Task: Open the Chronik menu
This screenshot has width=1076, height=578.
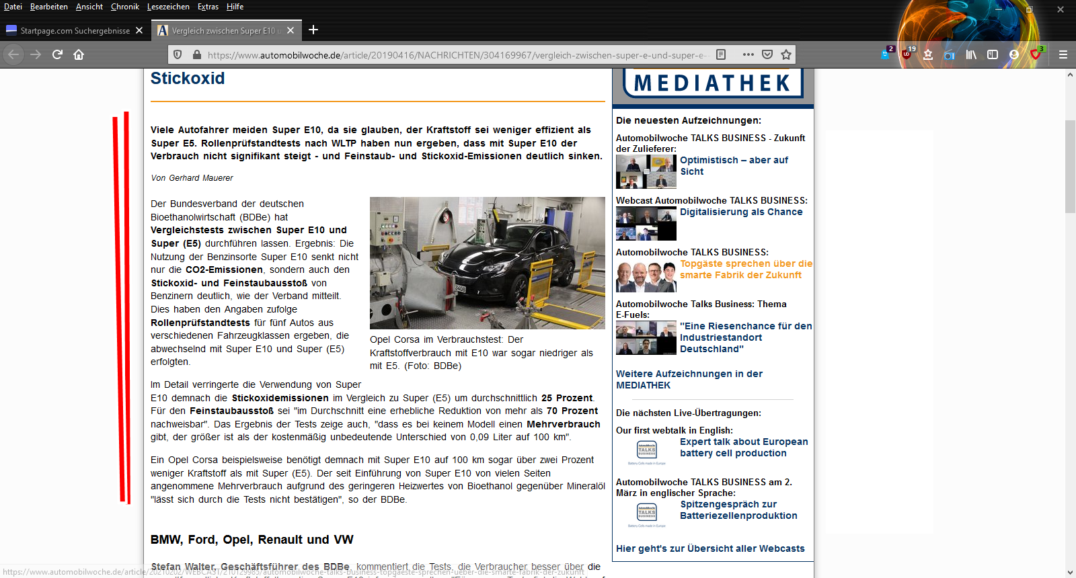Action: click(124, 7)
